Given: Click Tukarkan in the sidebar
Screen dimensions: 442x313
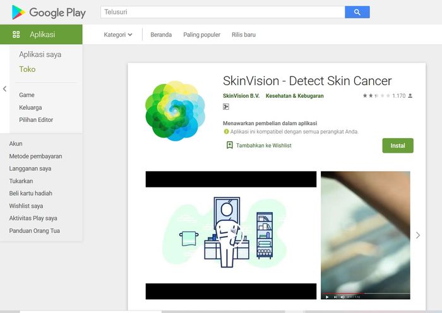Looking at the screenshot, I should 21,181.
